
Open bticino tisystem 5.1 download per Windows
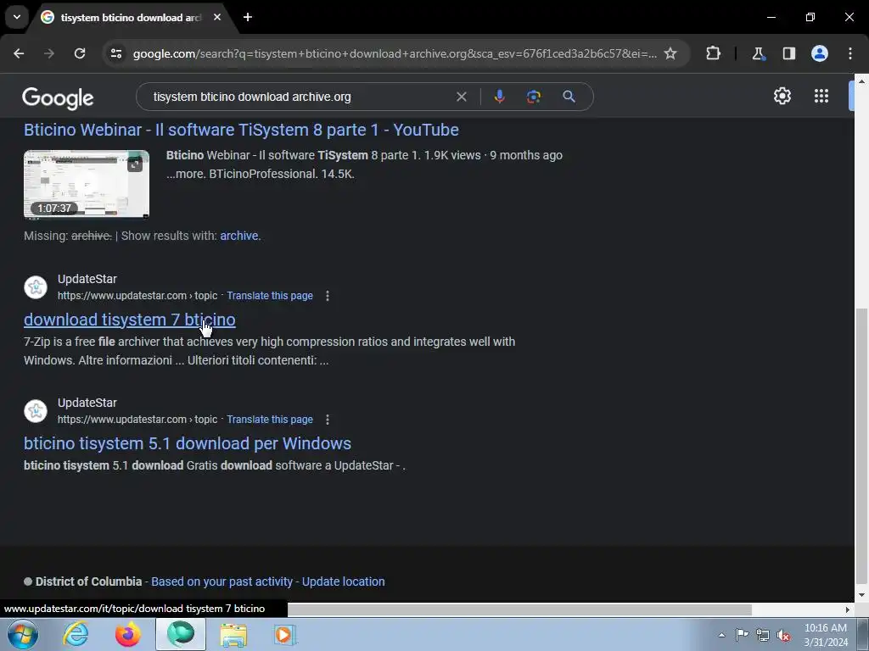click(x=188, y=444)
